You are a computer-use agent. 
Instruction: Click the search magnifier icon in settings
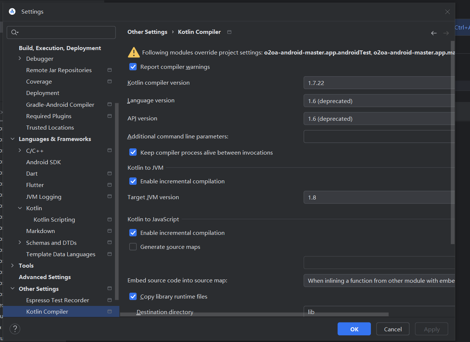[14, 32]
